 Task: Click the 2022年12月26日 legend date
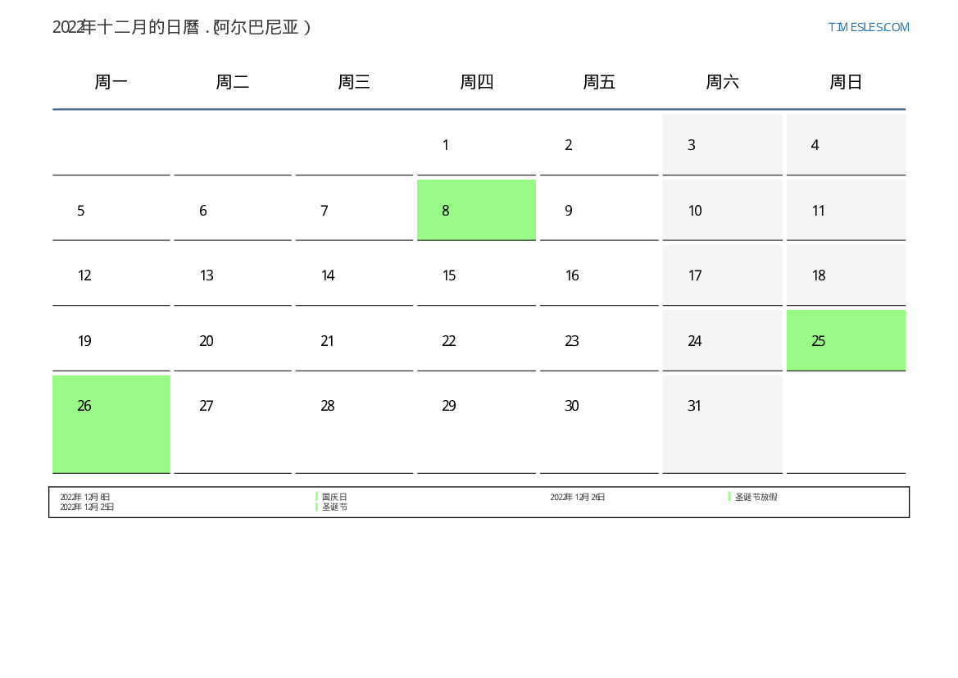coord(578,497)
